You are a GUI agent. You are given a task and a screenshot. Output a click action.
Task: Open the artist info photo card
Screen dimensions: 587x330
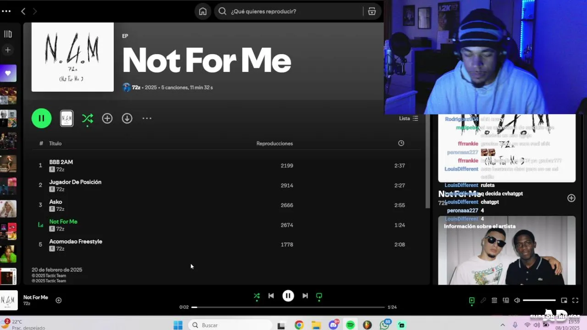click(x=507, y=250)
